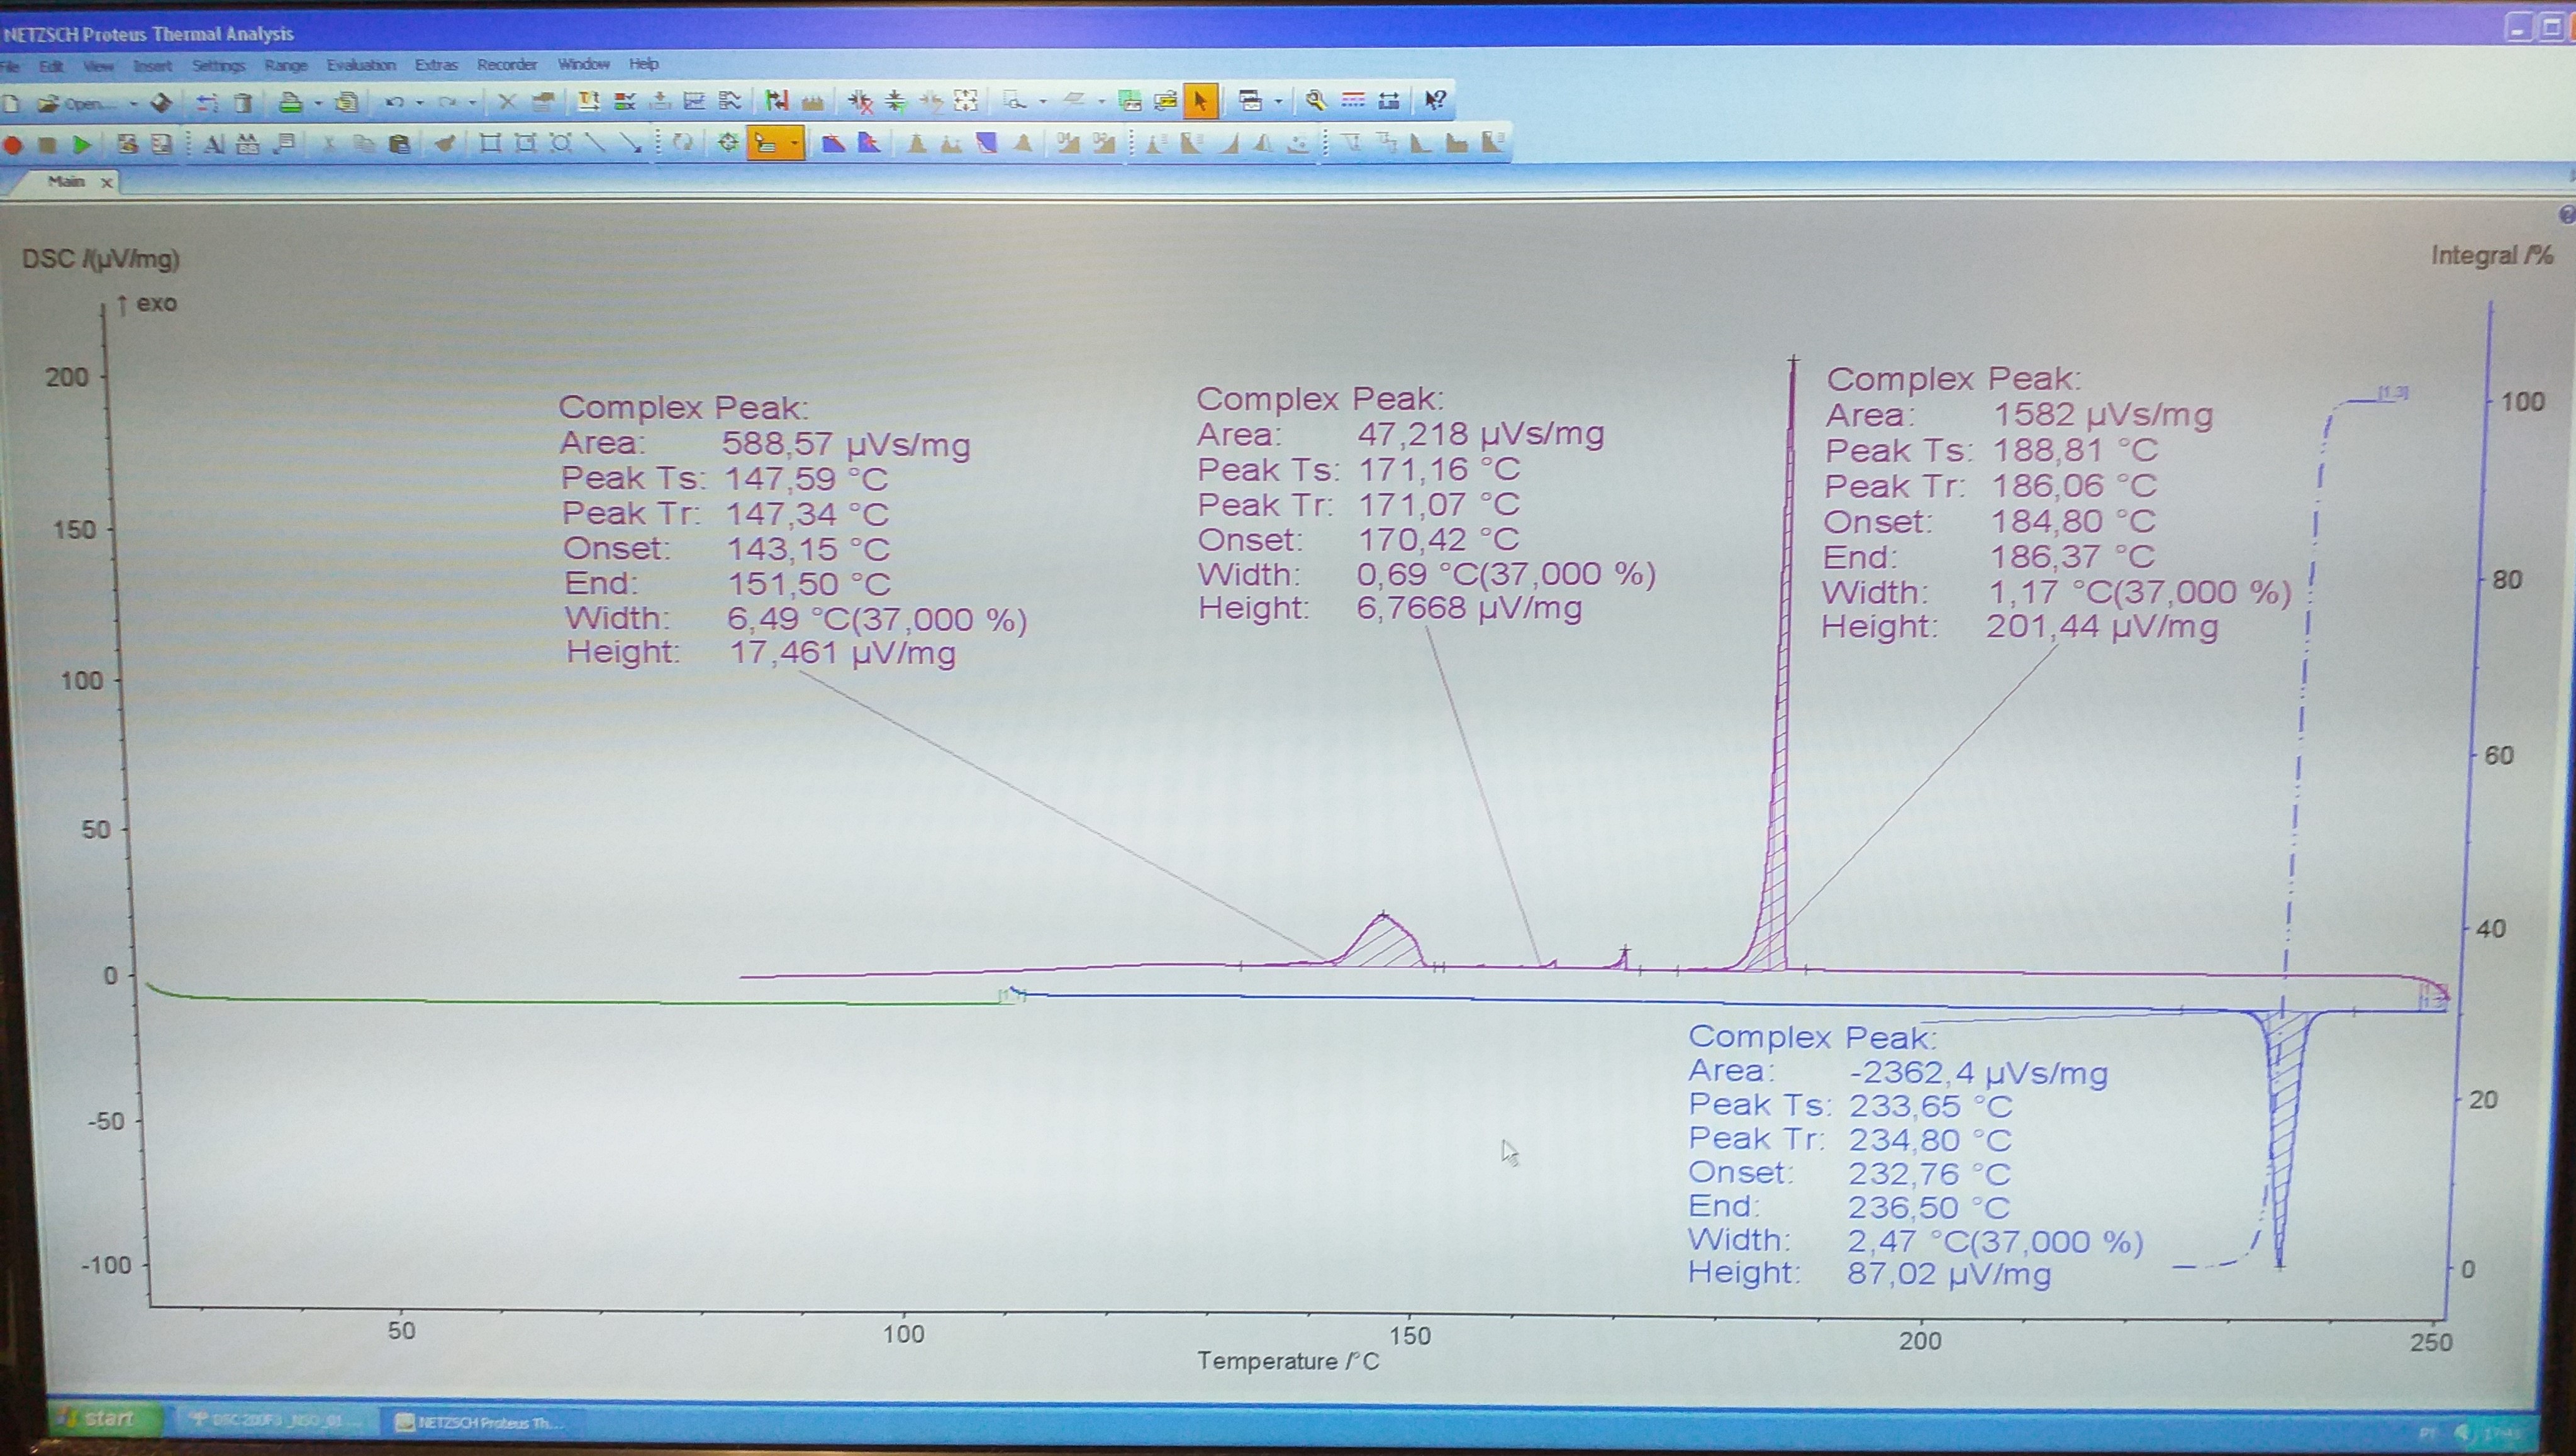Click the X-temperature/time axis switch icon
Viewport: 2576px width, 1456px height.
[x=588, y=101]
